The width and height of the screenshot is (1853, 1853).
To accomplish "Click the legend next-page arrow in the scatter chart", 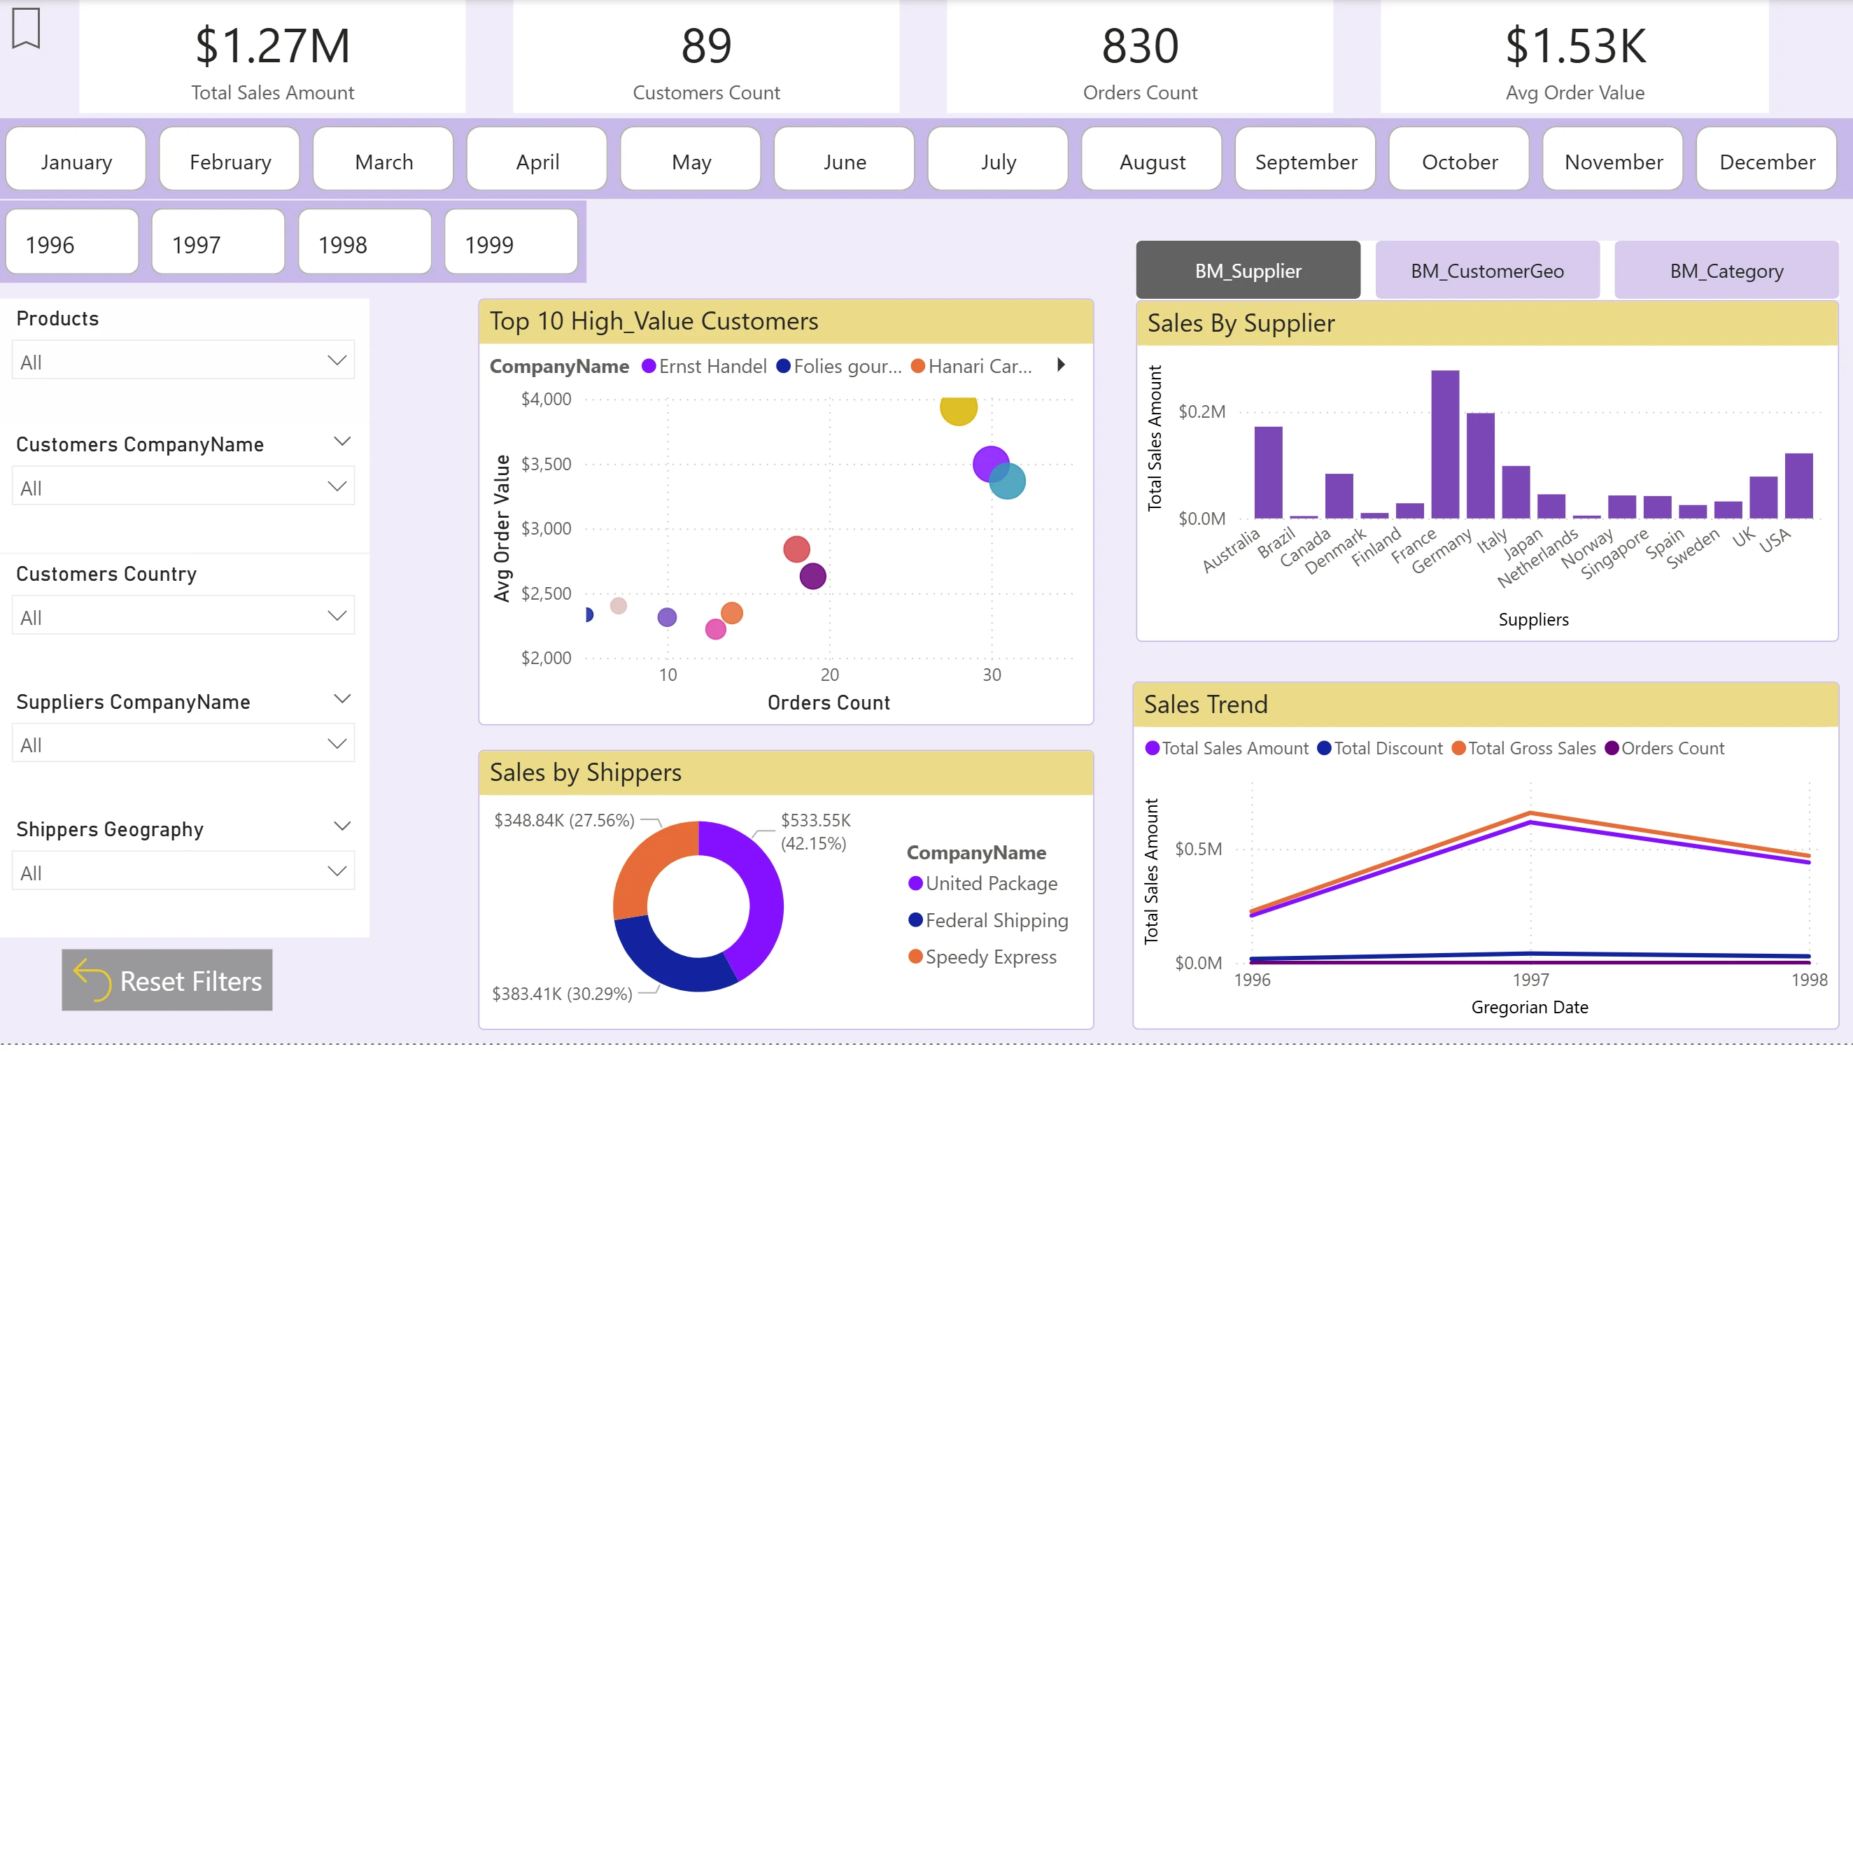I will [1061, 365].
